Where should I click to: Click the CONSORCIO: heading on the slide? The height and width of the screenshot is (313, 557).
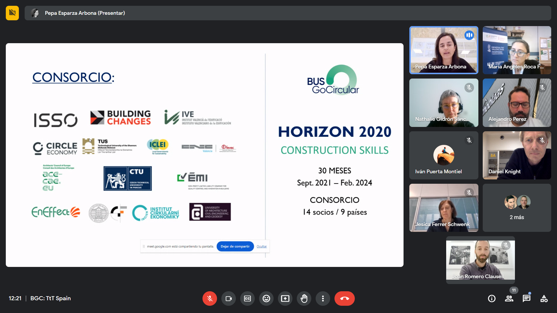73,77
